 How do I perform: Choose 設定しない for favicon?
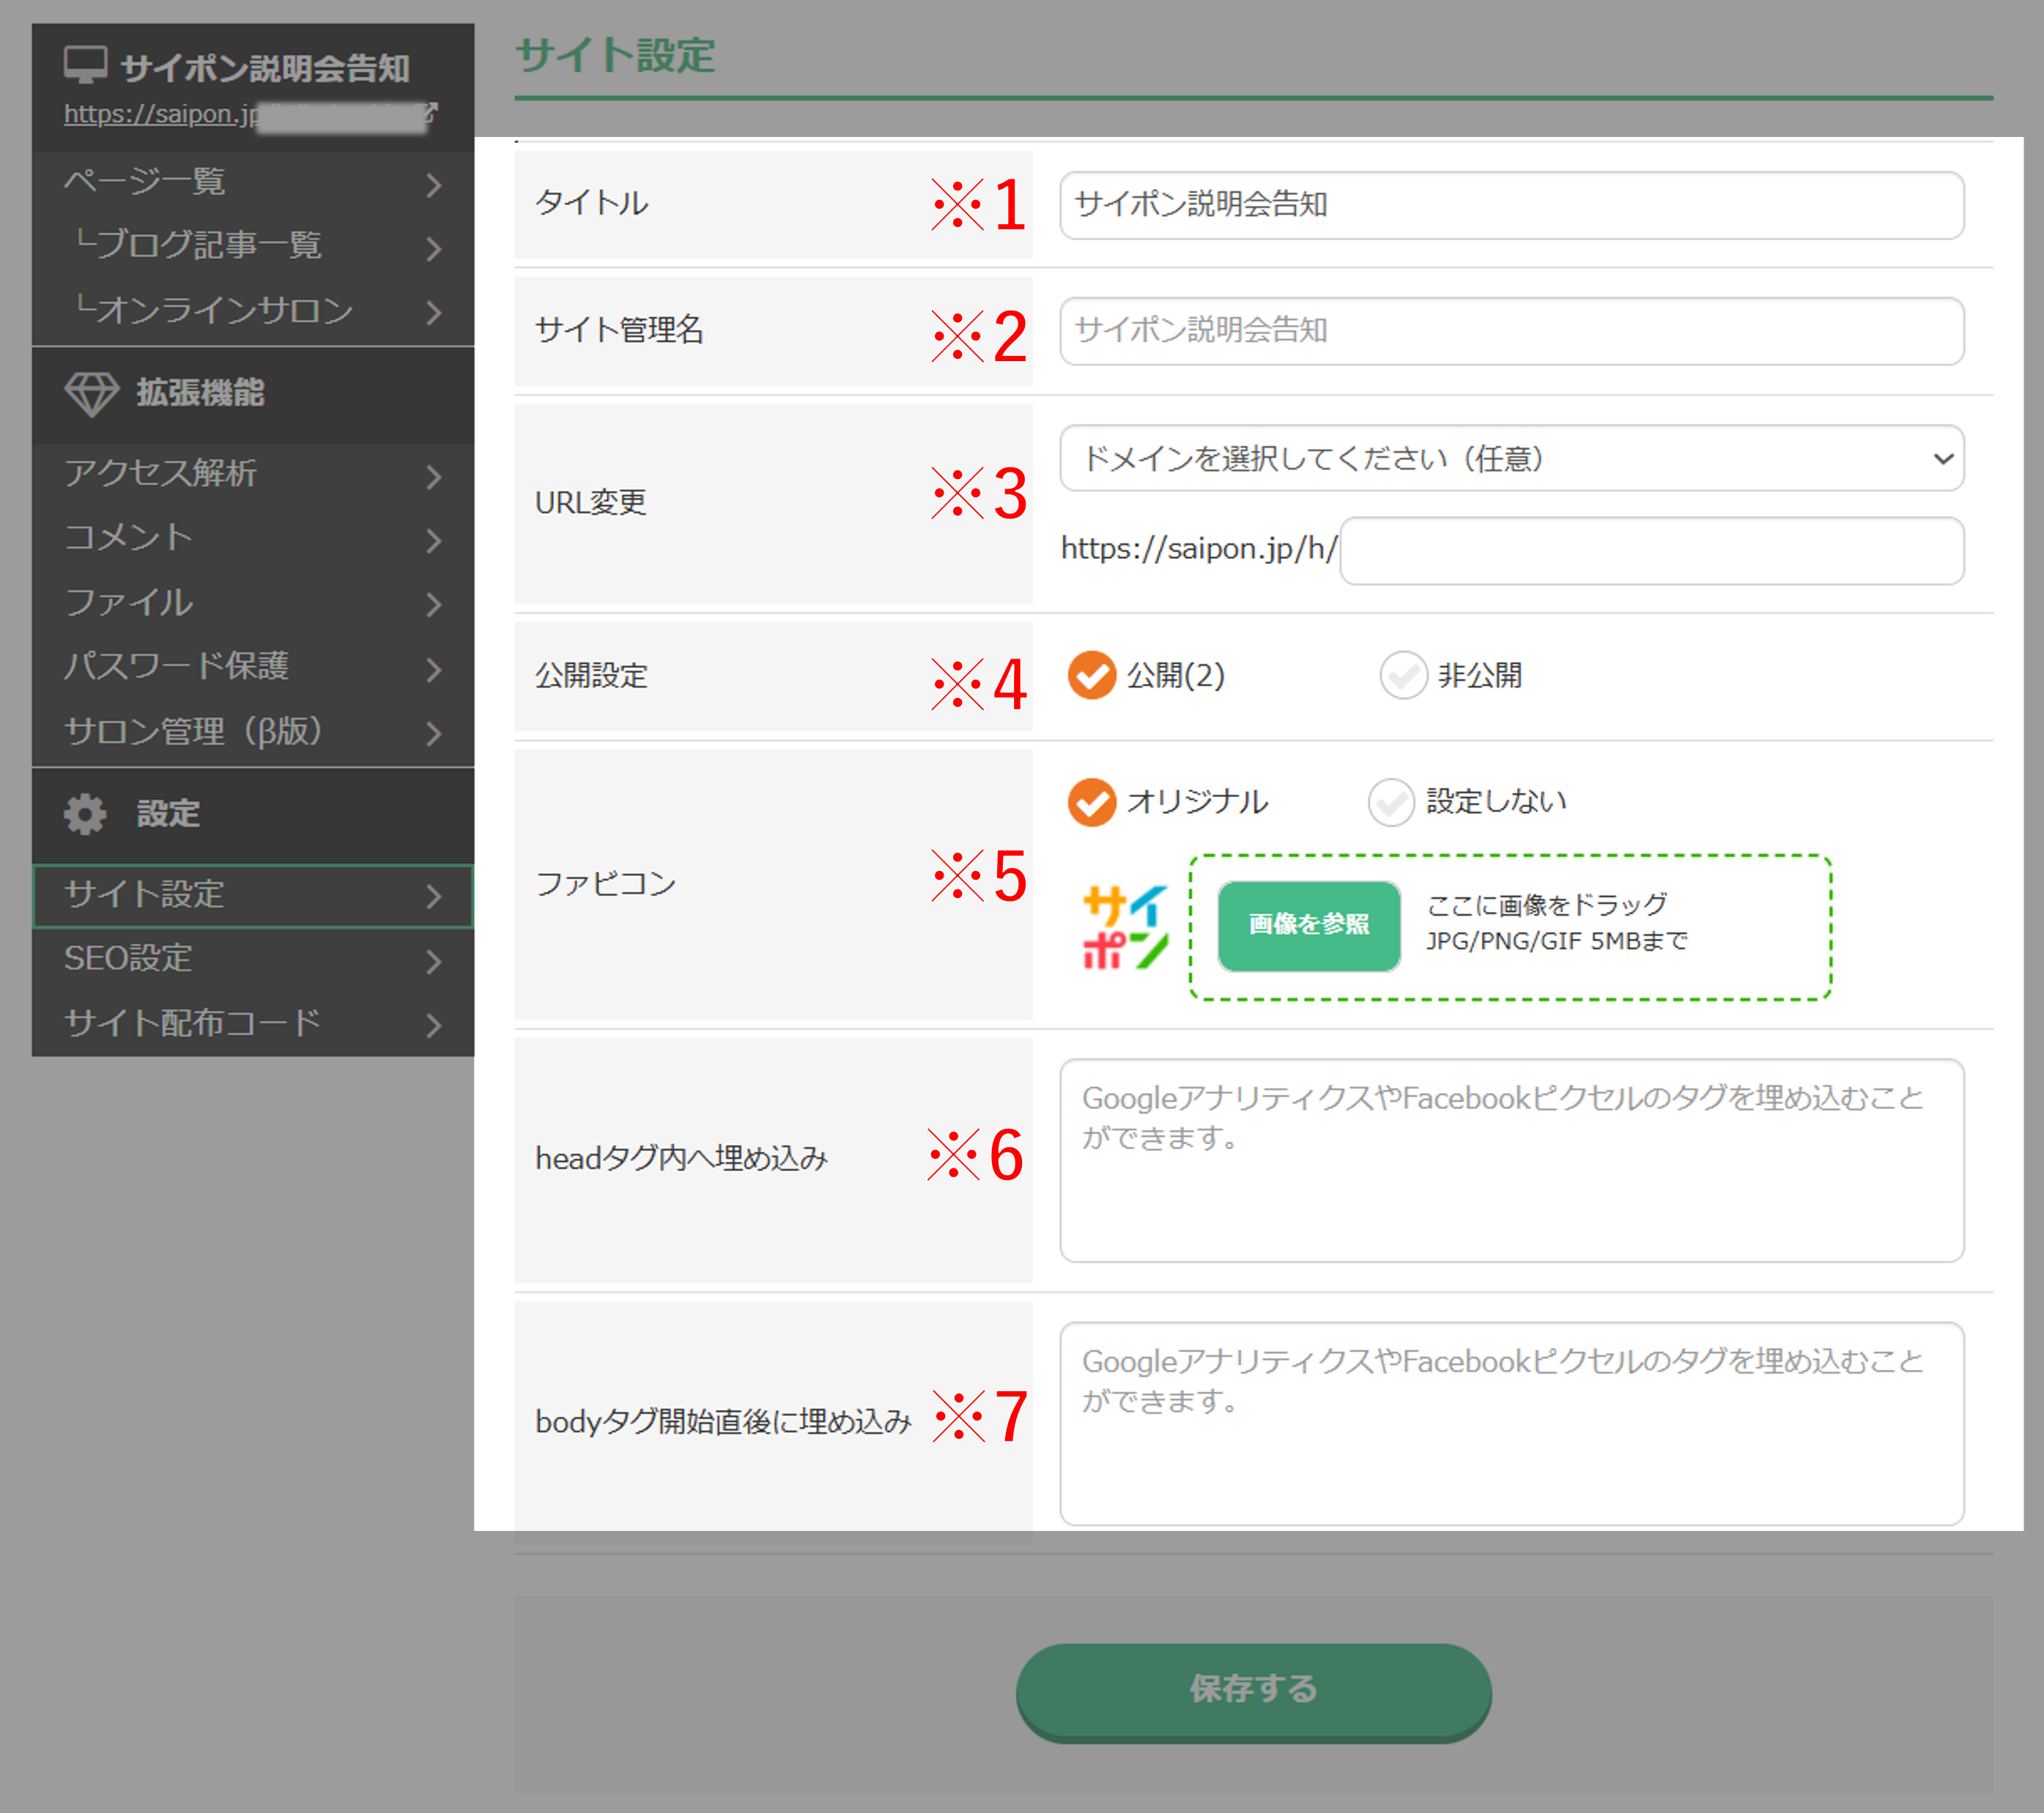(x=1391, y=802)
